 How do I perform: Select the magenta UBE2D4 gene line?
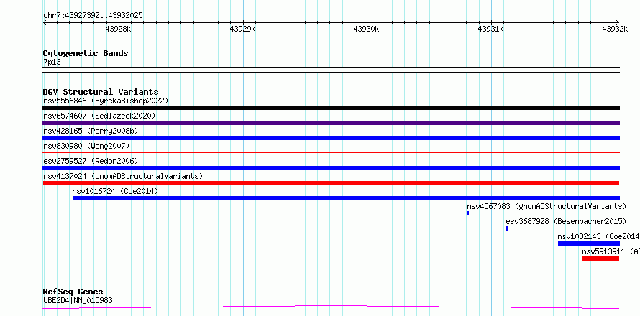331,307
